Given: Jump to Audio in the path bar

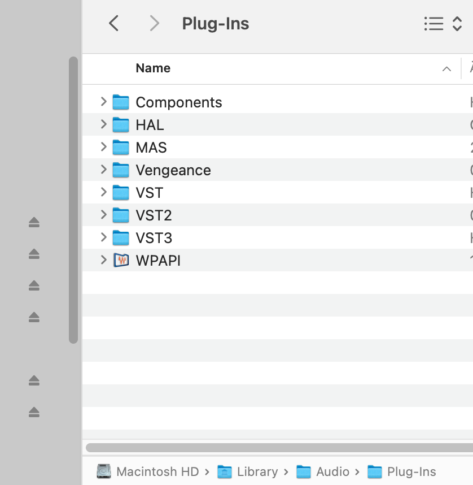Looking at the screenshot, I should (333, 471).
